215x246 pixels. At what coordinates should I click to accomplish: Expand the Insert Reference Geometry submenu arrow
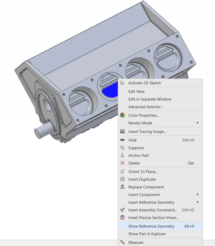click(x=198, y=202)
